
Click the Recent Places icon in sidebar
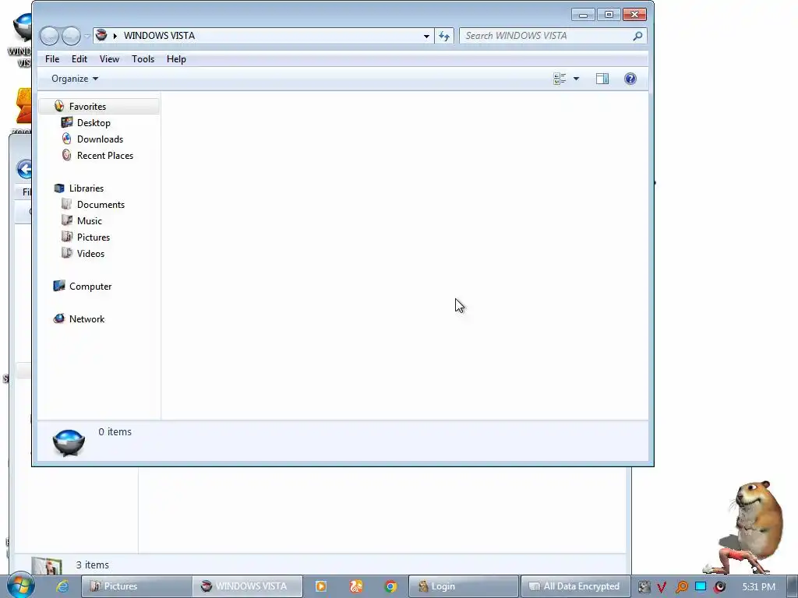coord(67,155)
